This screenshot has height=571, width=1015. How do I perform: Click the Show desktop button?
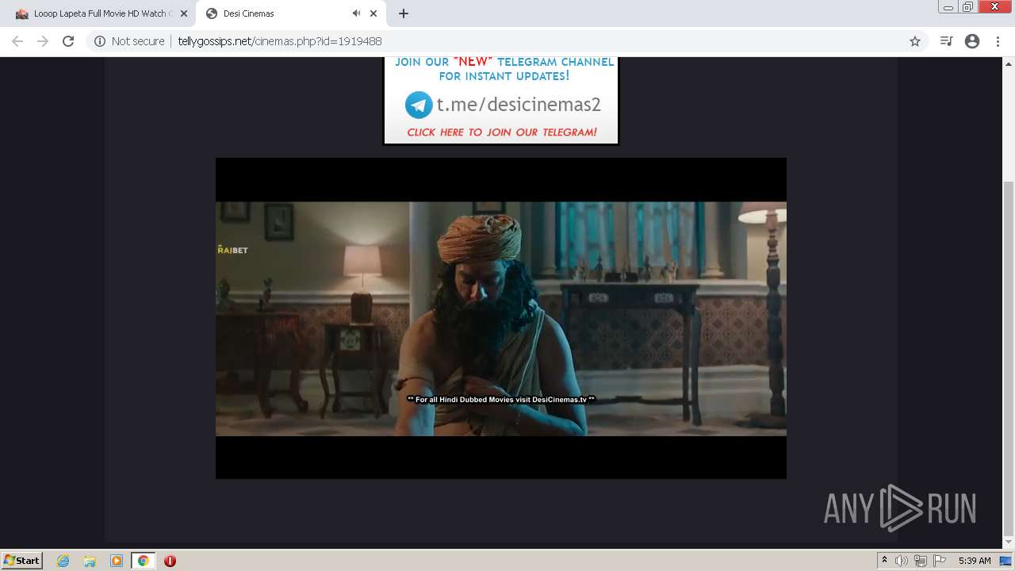(1006, 561)
